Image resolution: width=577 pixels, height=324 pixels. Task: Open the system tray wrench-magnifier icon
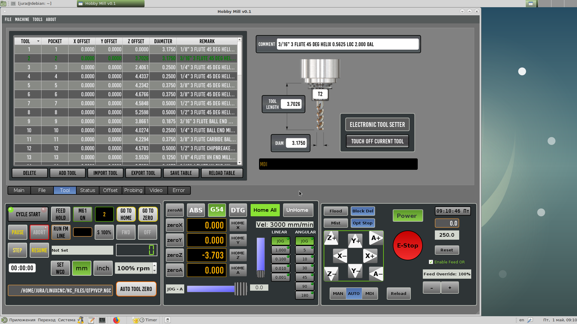pyautogui.click(x=530, y=320)
